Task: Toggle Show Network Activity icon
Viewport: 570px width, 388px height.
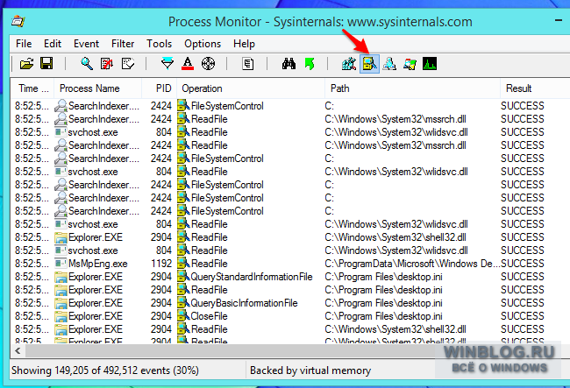Action: (389, 64)
